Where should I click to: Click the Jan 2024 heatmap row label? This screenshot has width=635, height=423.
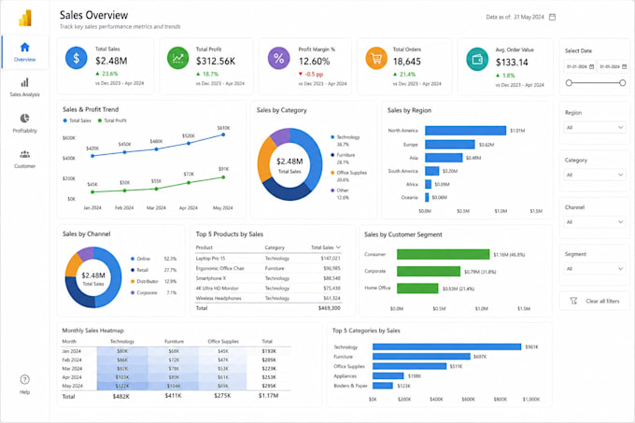pyautogui.click(x=71, y=351)
